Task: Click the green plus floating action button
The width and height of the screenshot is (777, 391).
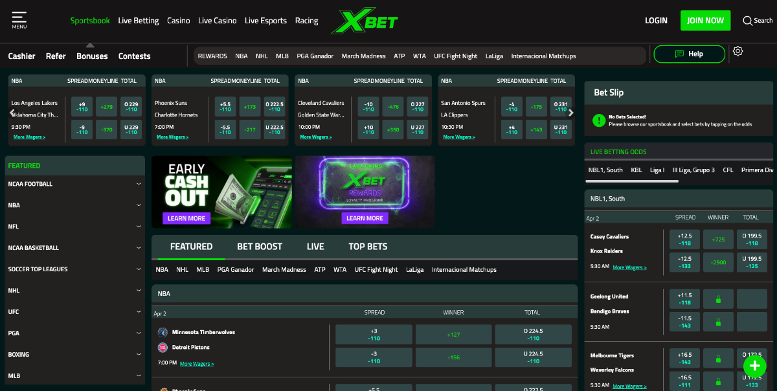Action: 754,366
